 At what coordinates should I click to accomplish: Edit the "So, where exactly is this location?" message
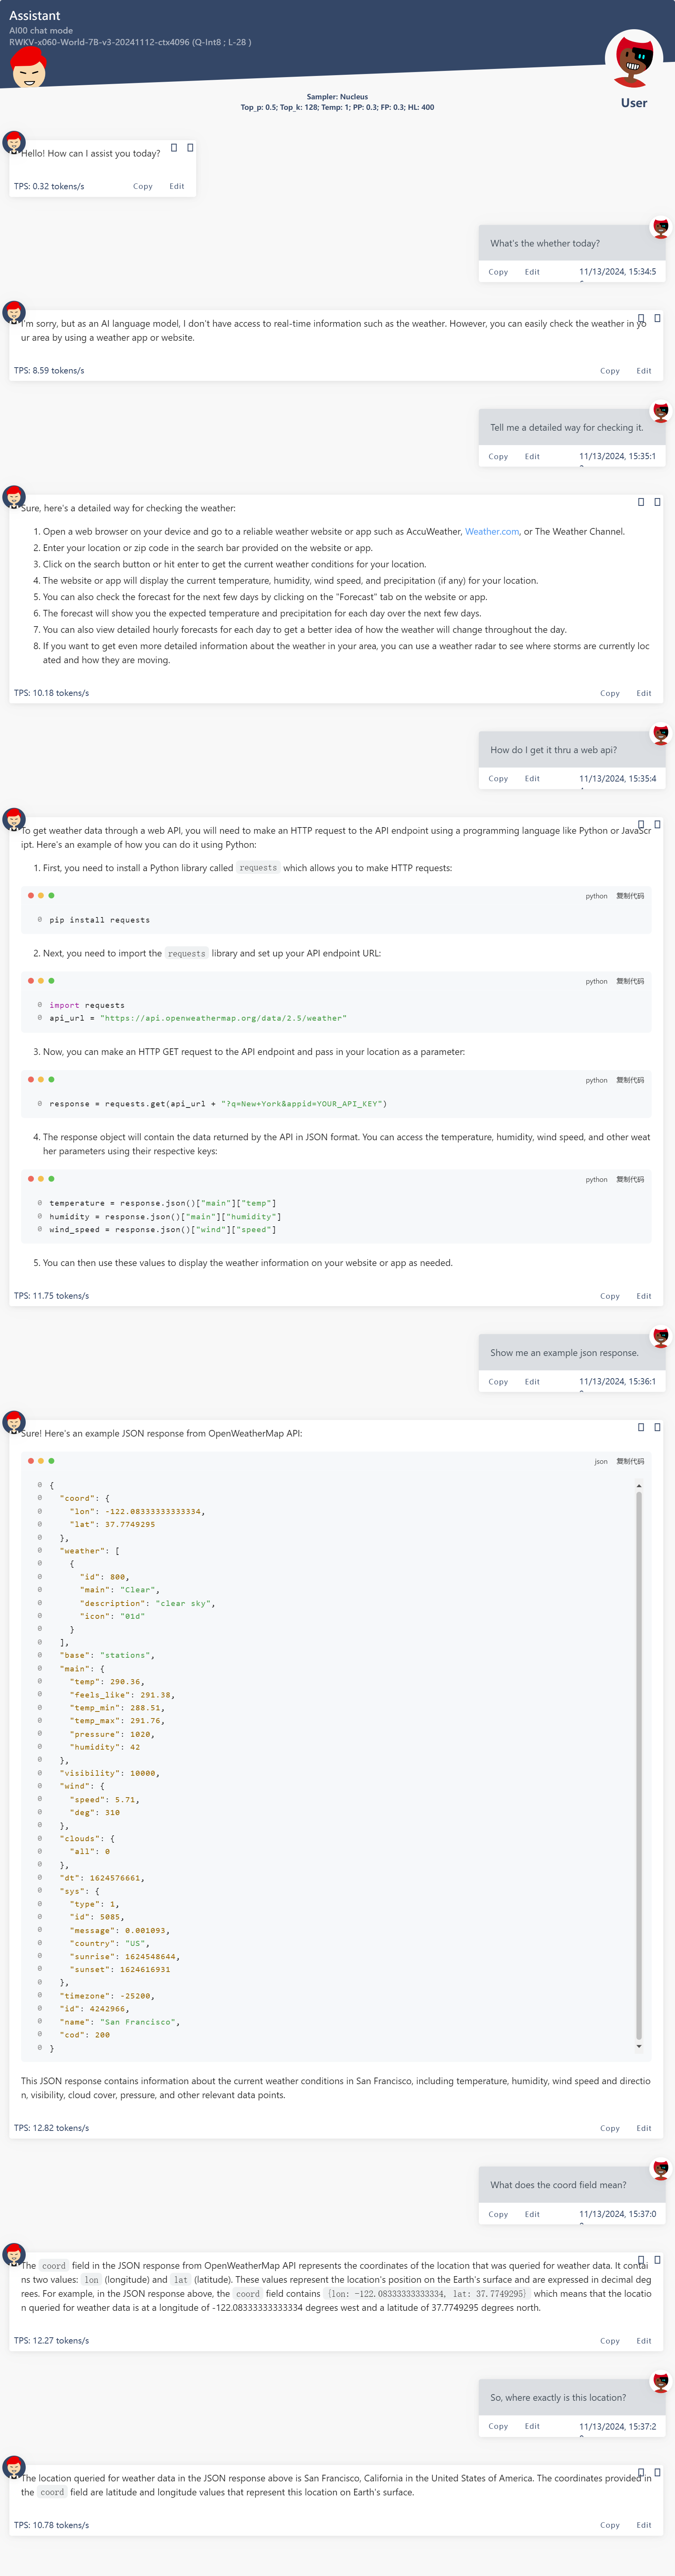click(x=532, y=2426)
